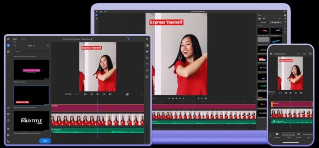Click the video filmstrip clip on tablet timeline
Screen dimensions: 319x148
98,120
